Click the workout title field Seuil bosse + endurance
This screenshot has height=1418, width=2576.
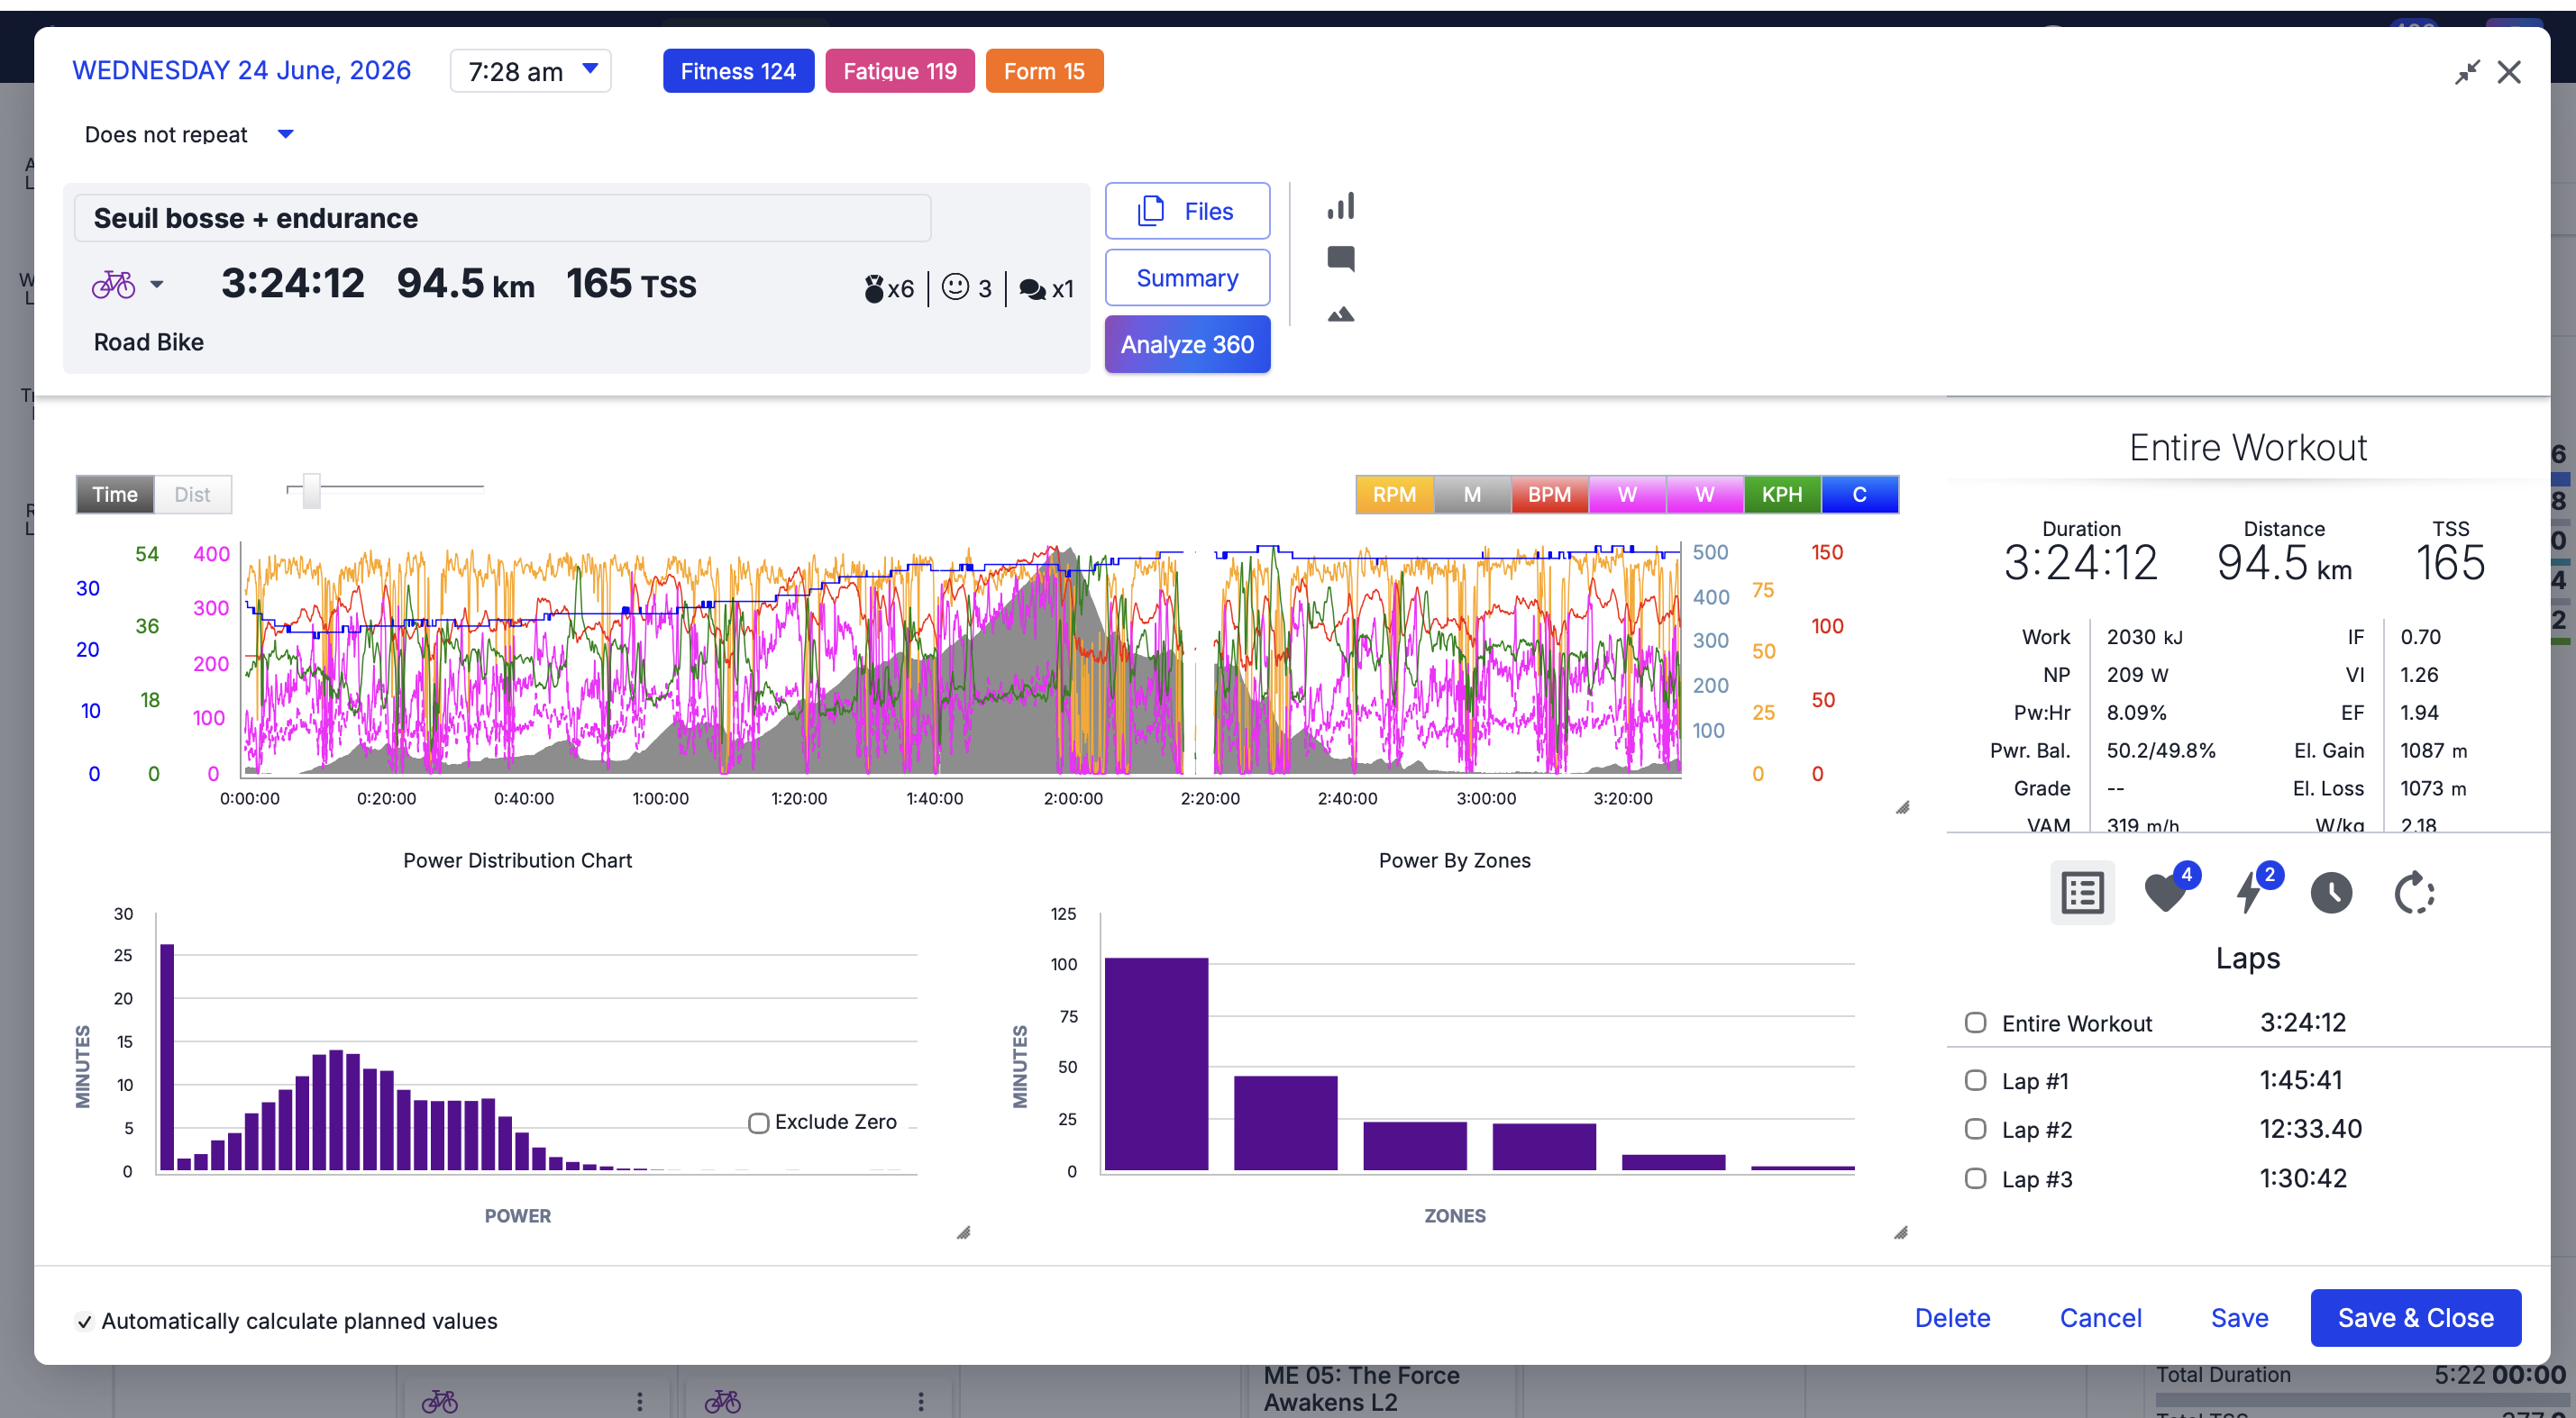[x=502, y=218]
